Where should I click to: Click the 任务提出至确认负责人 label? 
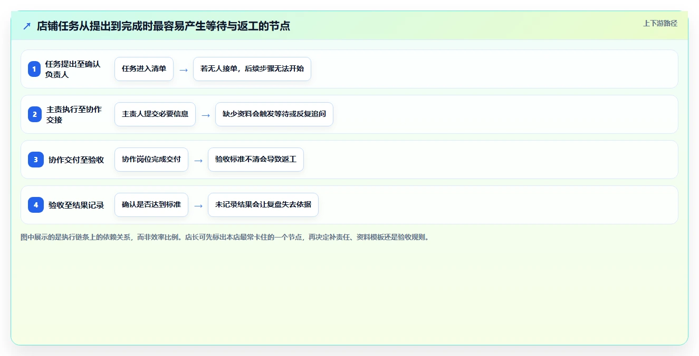pos(73,69)
